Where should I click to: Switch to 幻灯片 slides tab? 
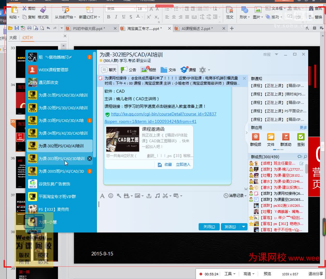click(x=27, y=38)
